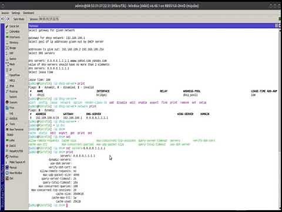This screenshot has height=212, width=282.
Task: Toggle the Safe Mode button
Action: point(19,19)
